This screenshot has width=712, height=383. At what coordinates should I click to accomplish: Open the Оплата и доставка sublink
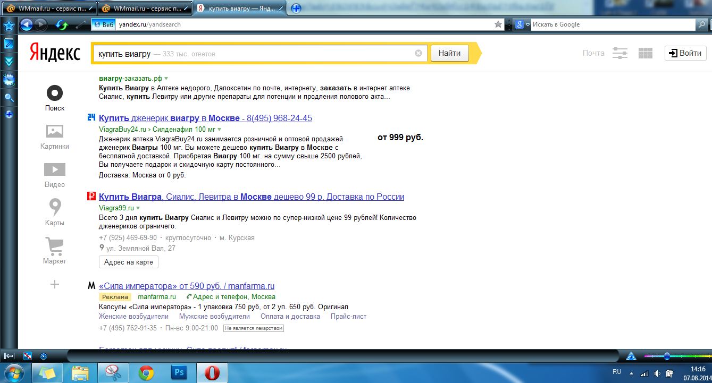pos(290,316)
